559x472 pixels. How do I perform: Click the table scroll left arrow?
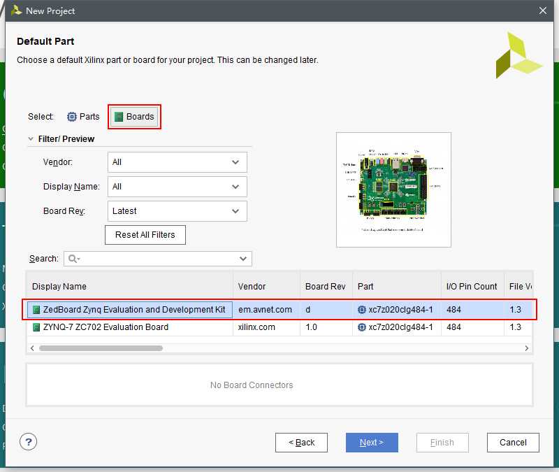pyautogui.click(x=32, y=348)
